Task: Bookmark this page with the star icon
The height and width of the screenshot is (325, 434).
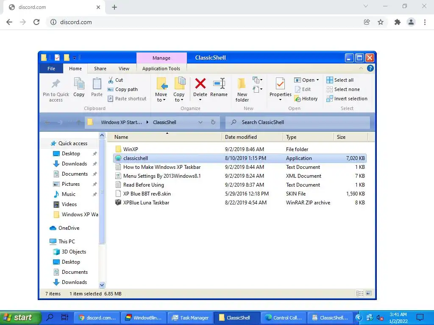Action: (x=381, y=22)
